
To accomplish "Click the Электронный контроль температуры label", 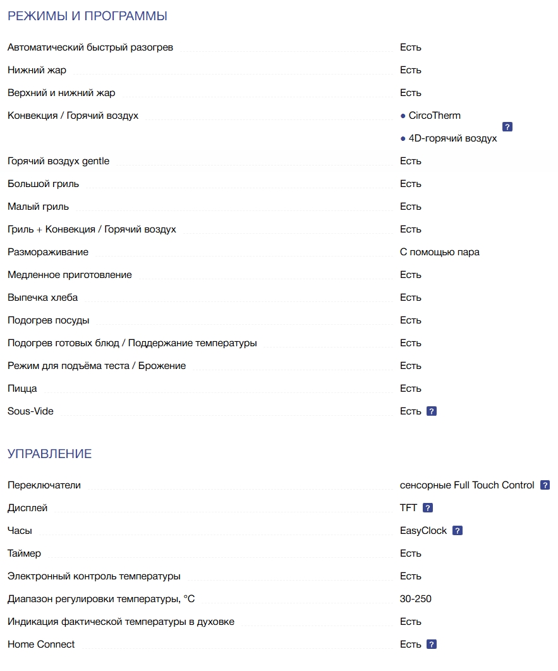I will [94, 576].
